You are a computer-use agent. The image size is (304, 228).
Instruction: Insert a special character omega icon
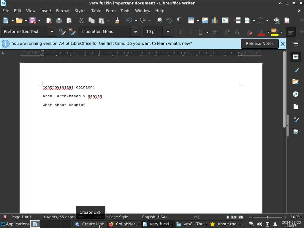click(x=260, y=20)
